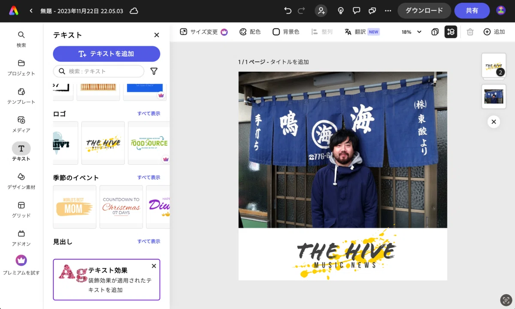Redo the last action
The width and height of the screenshot is (515, 309).
[x=301, y=11]
